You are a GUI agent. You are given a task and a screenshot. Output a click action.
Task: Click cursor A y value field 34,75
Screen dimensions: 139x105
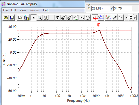[x=123, y=8]
